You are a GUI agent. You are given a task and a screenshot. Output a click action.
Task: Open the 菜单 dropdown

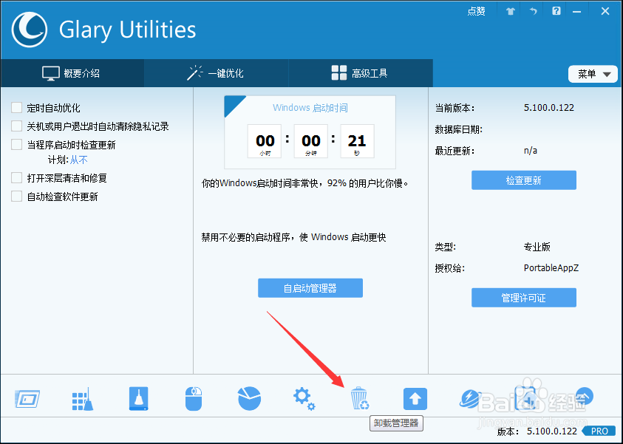[x=593, y=75]
